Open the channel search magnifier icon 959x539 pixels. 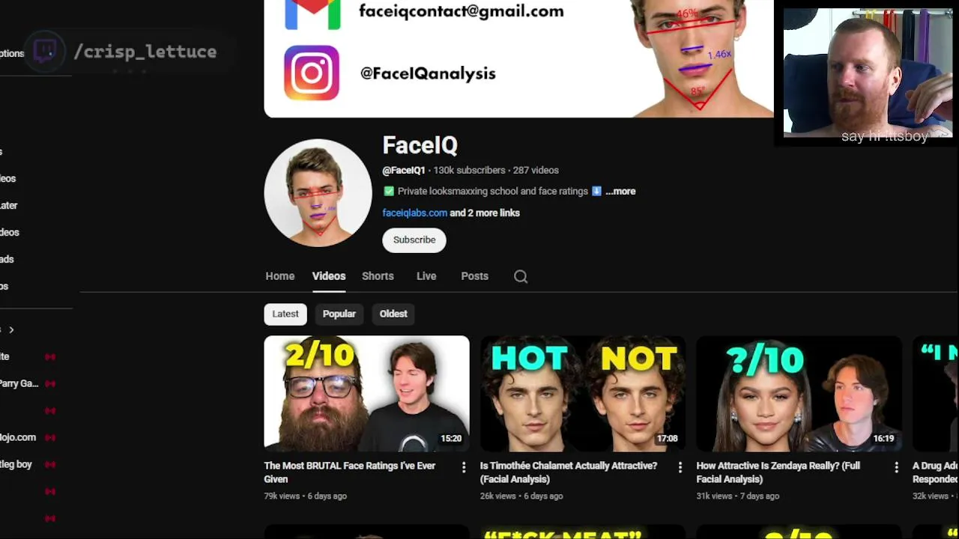click(521, 276)
